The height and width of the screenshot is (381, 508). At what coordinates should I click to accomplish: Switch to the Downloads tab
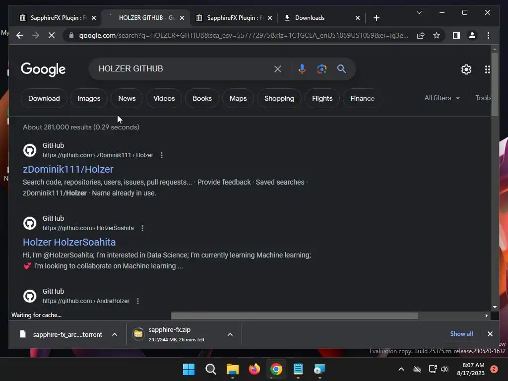(x=321, y=18)
